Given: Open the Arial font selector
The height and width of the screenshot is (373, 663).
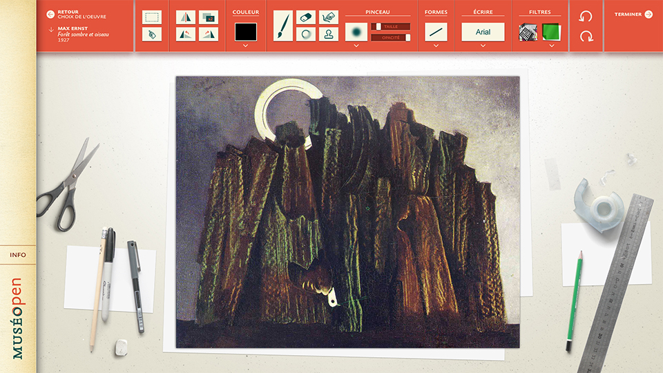Looking at the screenshot, I should [483, 32].
